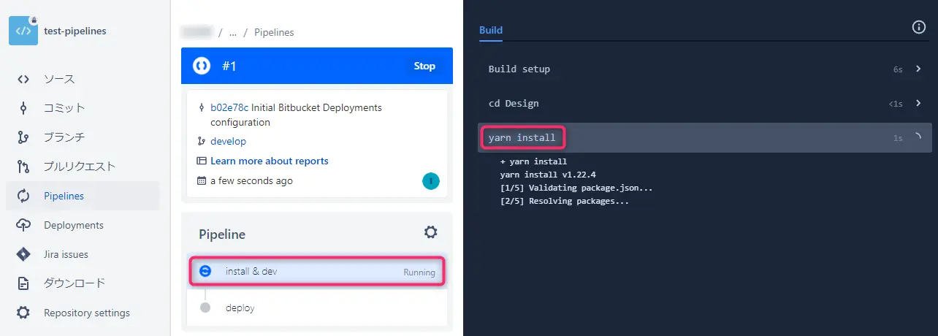Click the Running status label

(x=419, y=272)
